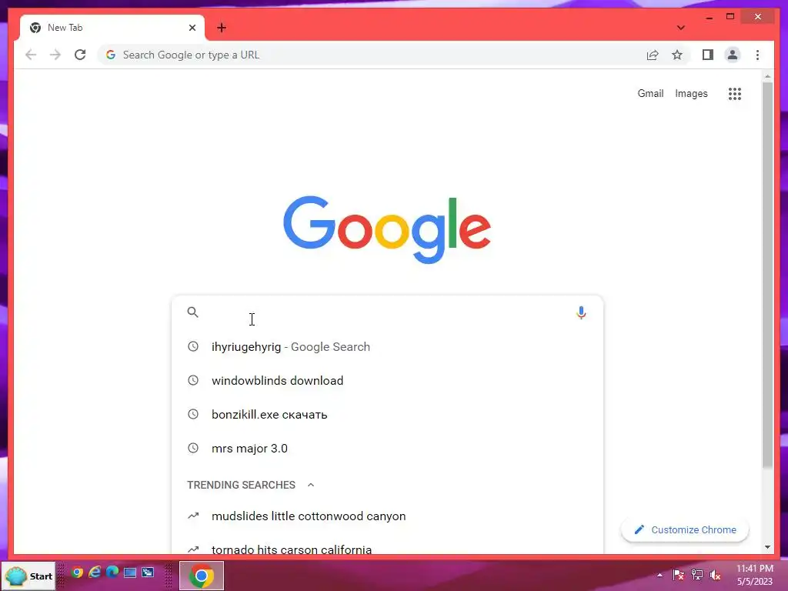The image size is (788, 591).
Task: Click the browser back arrow
Action: coord(31,55)
